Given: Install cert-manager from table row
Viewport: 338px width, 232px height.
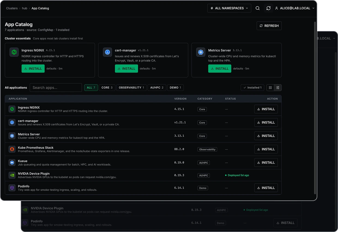Looking at the screenshot, I should pos(266,122).
